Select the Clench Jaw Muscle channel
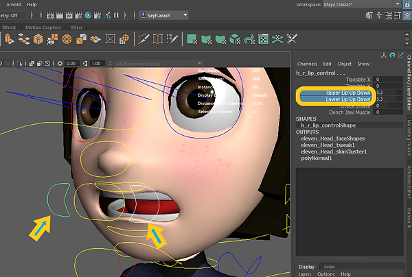412x277 pixels. tap(350, 112)
